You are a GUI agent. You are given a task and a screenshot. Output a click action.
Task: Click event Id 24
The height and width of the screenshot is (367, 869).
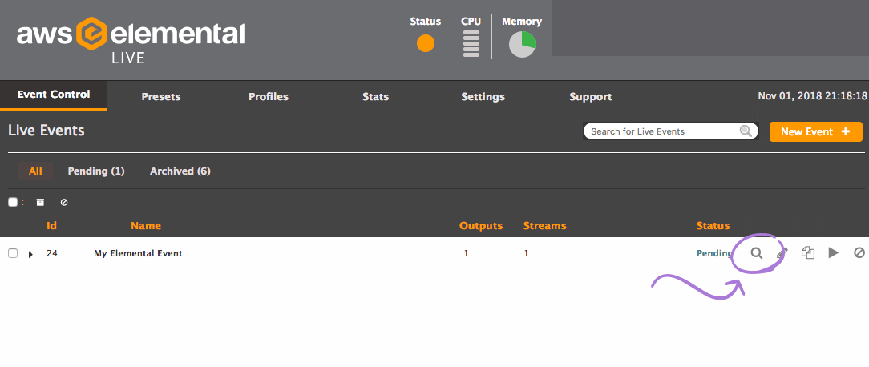[x=52, y=253]
